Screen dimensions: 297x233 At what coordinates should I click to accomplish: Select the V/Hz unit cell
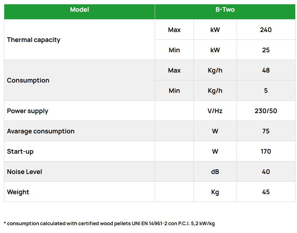tap(215, 111)
